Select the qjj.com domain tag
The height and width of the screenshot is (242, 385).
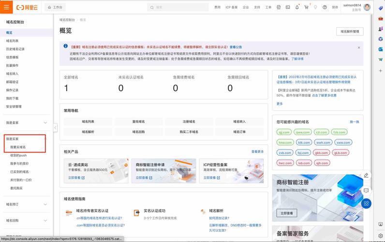[x=284, y=132]
